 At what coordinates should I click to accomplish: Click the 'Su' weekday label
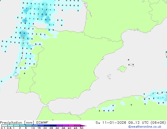[98, 123]
